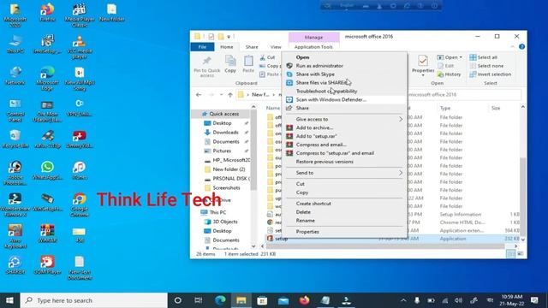The height and width of the screenshot is (308, 548).
Task: Open Screenshots folder in navigation pane
Action: (226, 188)
